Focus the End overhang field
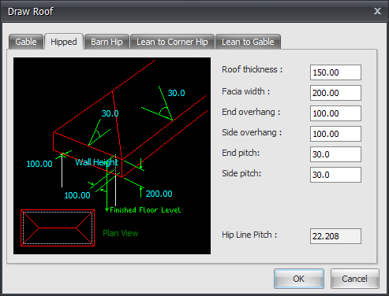Viewport: 389px width, 296px height. point(335,113)
